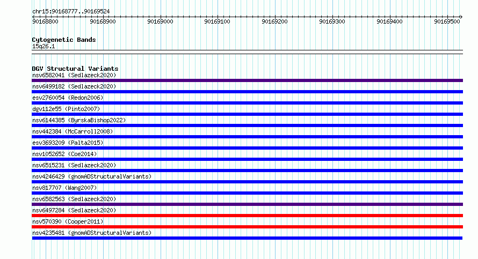Select blue bar under nsv6515231

[x=247, y=171]
